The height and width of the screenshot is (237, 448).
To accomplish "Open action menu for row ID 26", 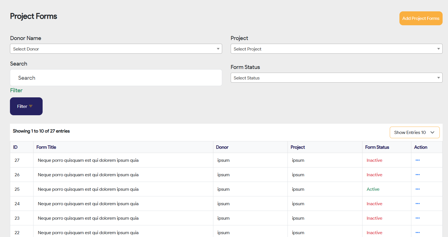I will pos(417,175).
